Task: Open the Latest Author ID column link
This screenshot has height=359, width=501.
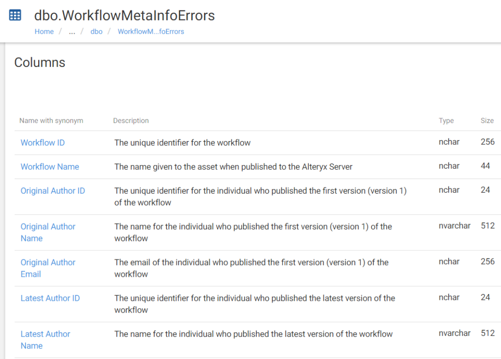Action: click(x=50, y=298)
